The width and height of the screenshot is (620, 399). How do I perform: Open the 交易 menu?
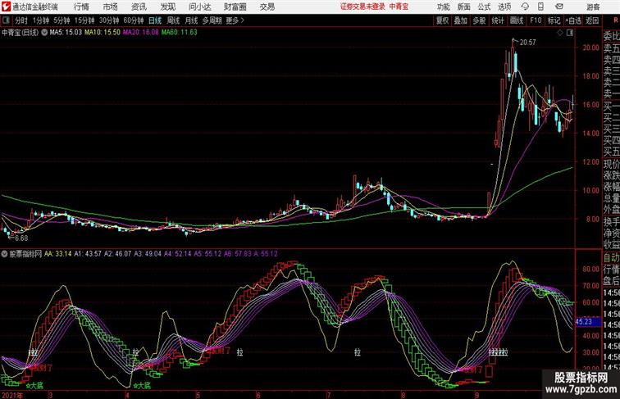pyautogui.click(x=267, y=7)
